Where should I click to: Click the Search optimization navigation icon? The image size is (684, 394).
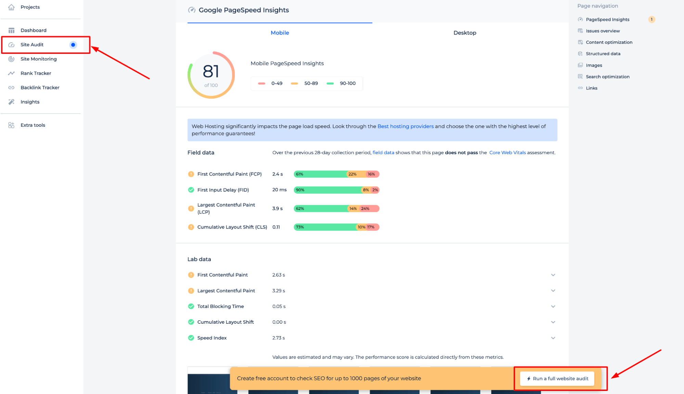click(x=580, y=77)
